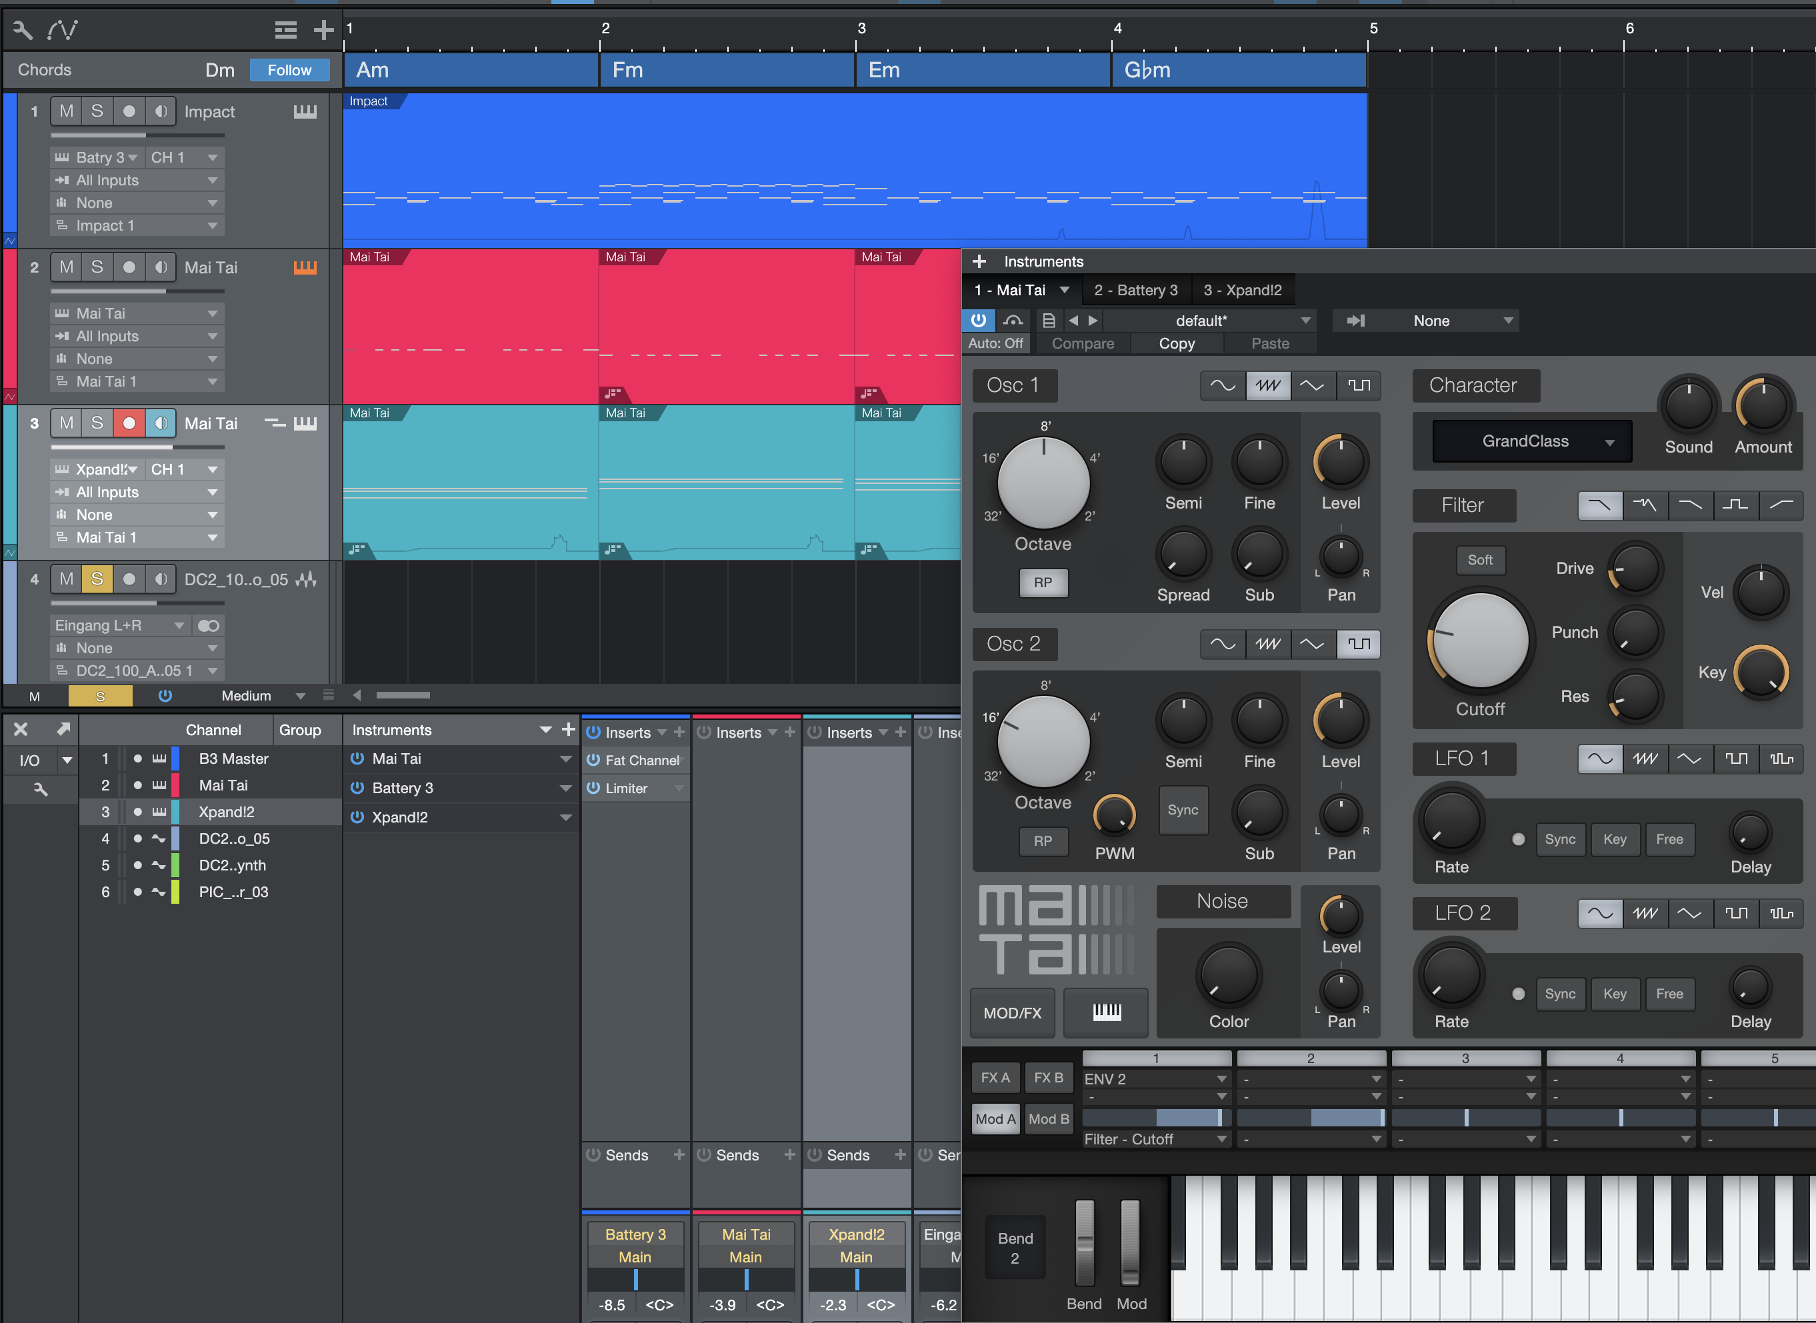Switch to the Mod B tab
This screenshot has height=1323, width=1816.
(1048, 1119)
